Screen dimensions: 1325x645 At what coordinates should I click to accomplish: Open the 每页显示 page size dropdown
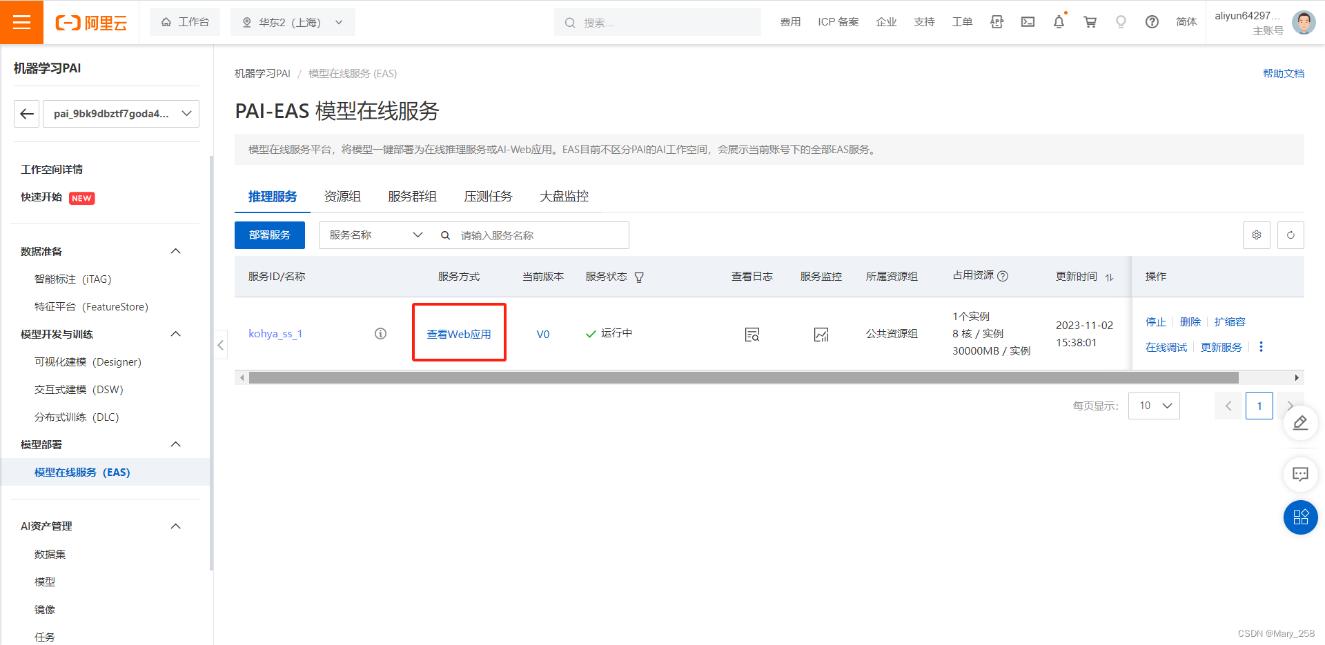[x=1153, y=406]
